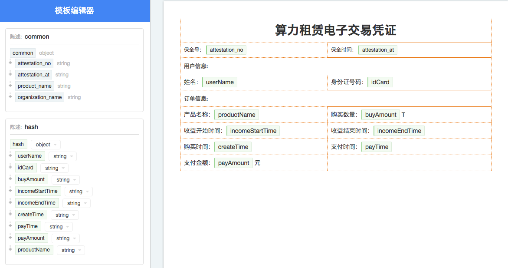Viewport: 508px width, 268px height.
Task: Select incomeEndTime tag in hash panel
Action: [x=36, y=202]
